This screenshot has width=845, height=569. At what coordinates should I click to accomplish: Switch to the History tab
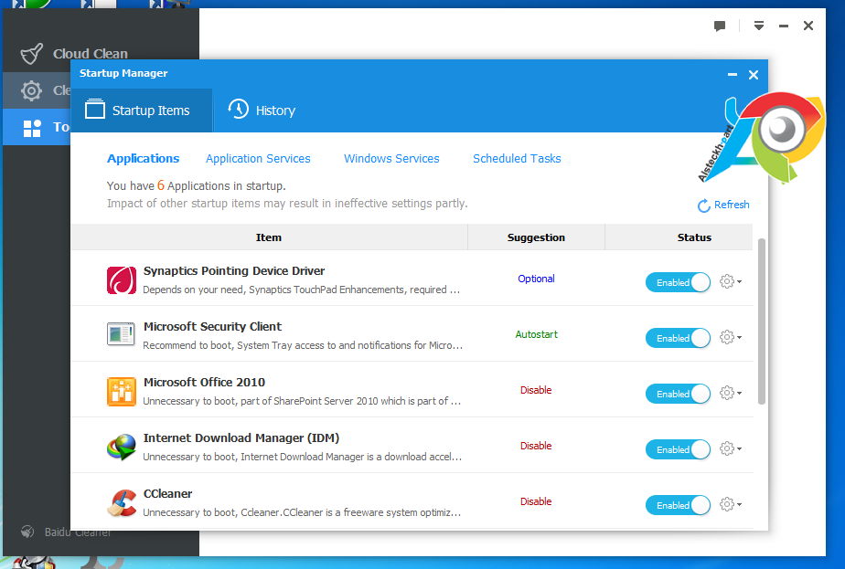(262, 111)
